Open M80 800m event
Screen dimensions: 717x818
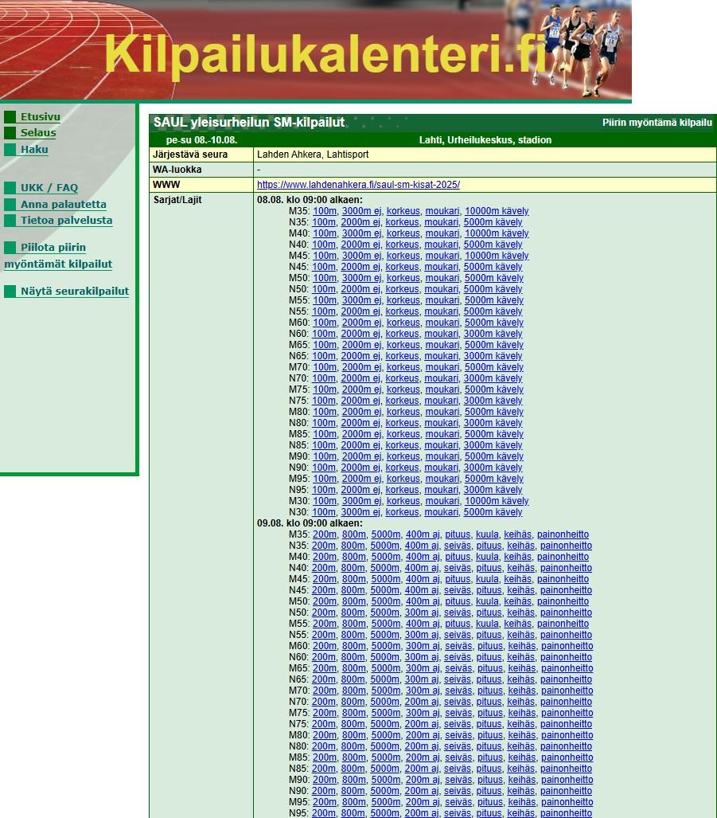(x=354, y=736)
